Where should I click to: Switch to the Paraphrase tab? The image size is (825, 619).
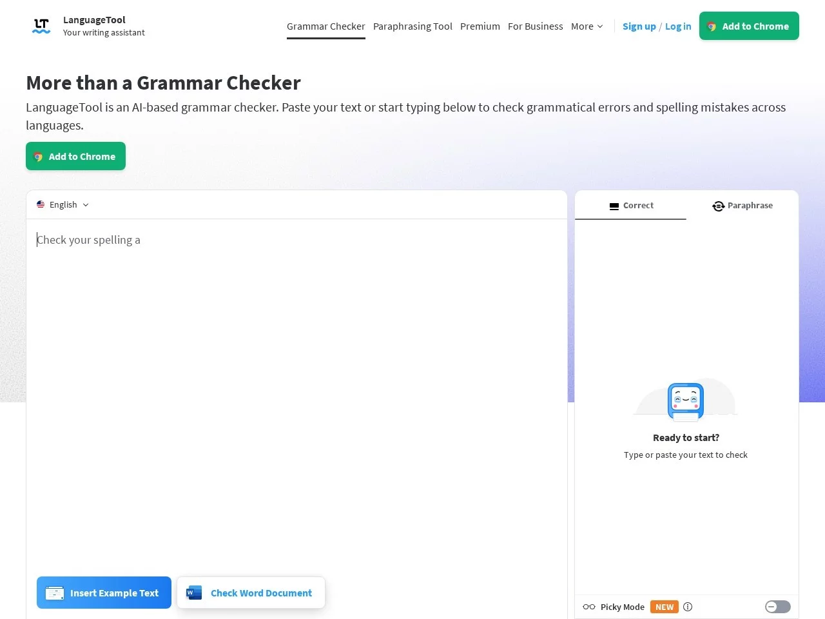point(742,206)
